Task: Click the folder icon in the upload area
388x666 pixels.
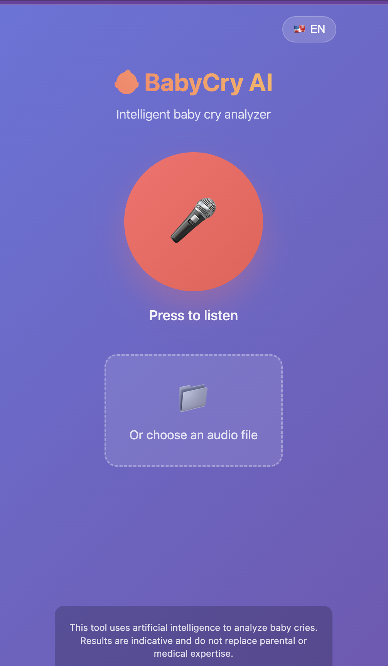Action: click(194, 398)
